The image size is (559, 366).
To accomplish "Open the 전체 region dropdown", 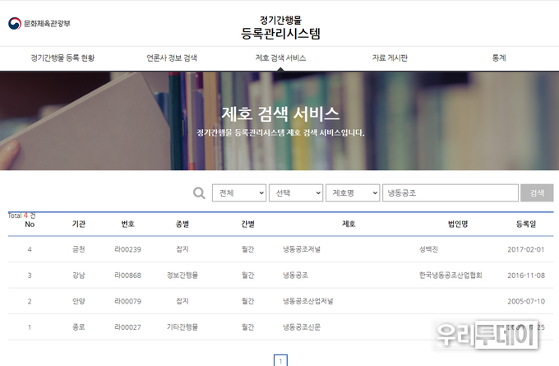I will point(239,193).
